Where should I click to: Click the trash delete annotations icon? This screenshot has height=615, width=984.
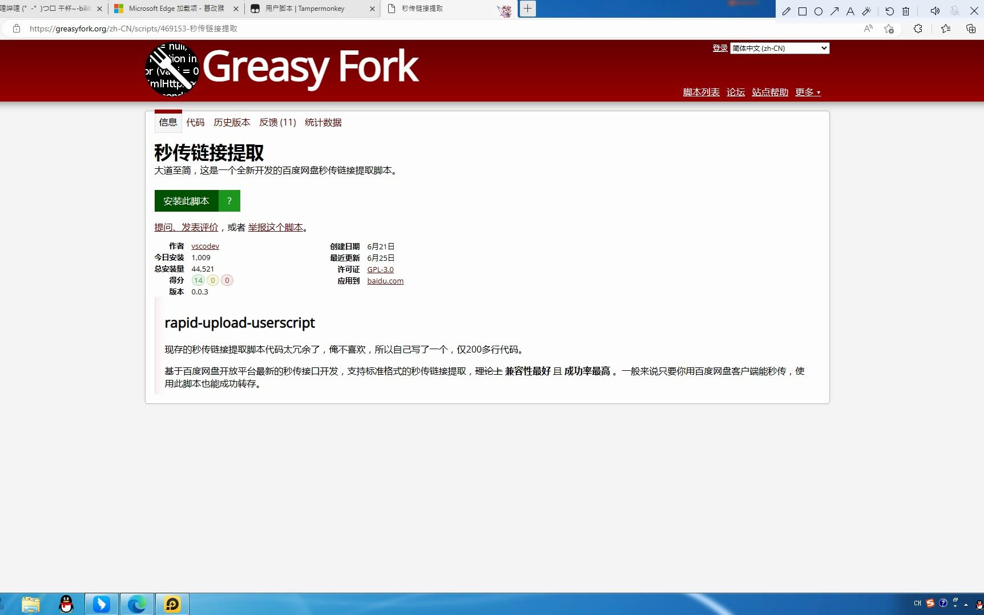click(906, 11)
